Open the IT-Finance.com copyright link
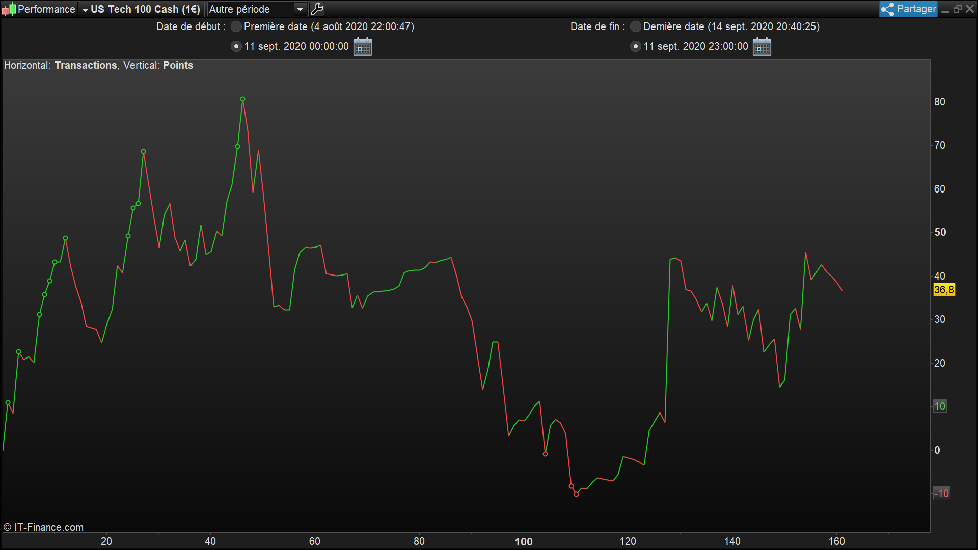The width and height of the screenshot is (978, 550). [43, 527]
